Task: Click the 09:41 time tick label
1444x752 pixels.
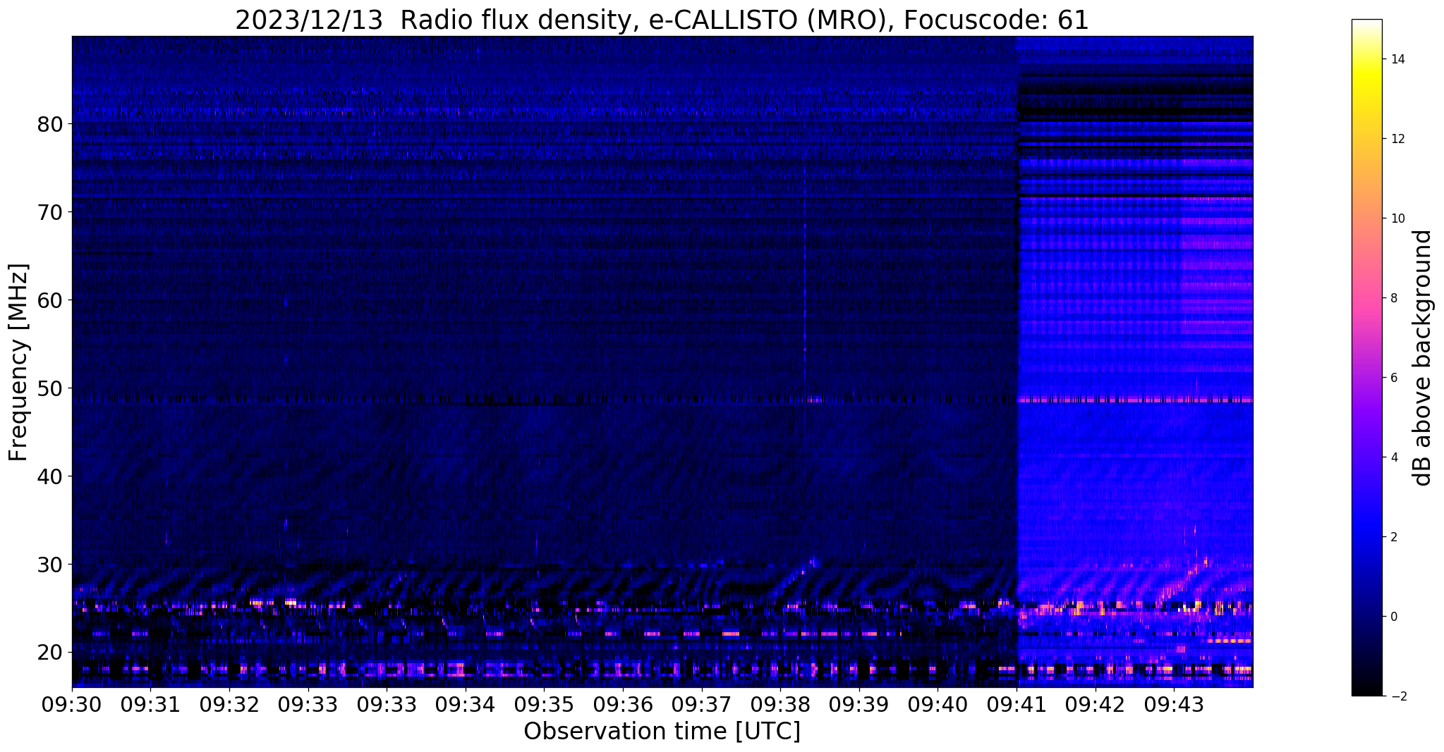Action: (1017, 705)
